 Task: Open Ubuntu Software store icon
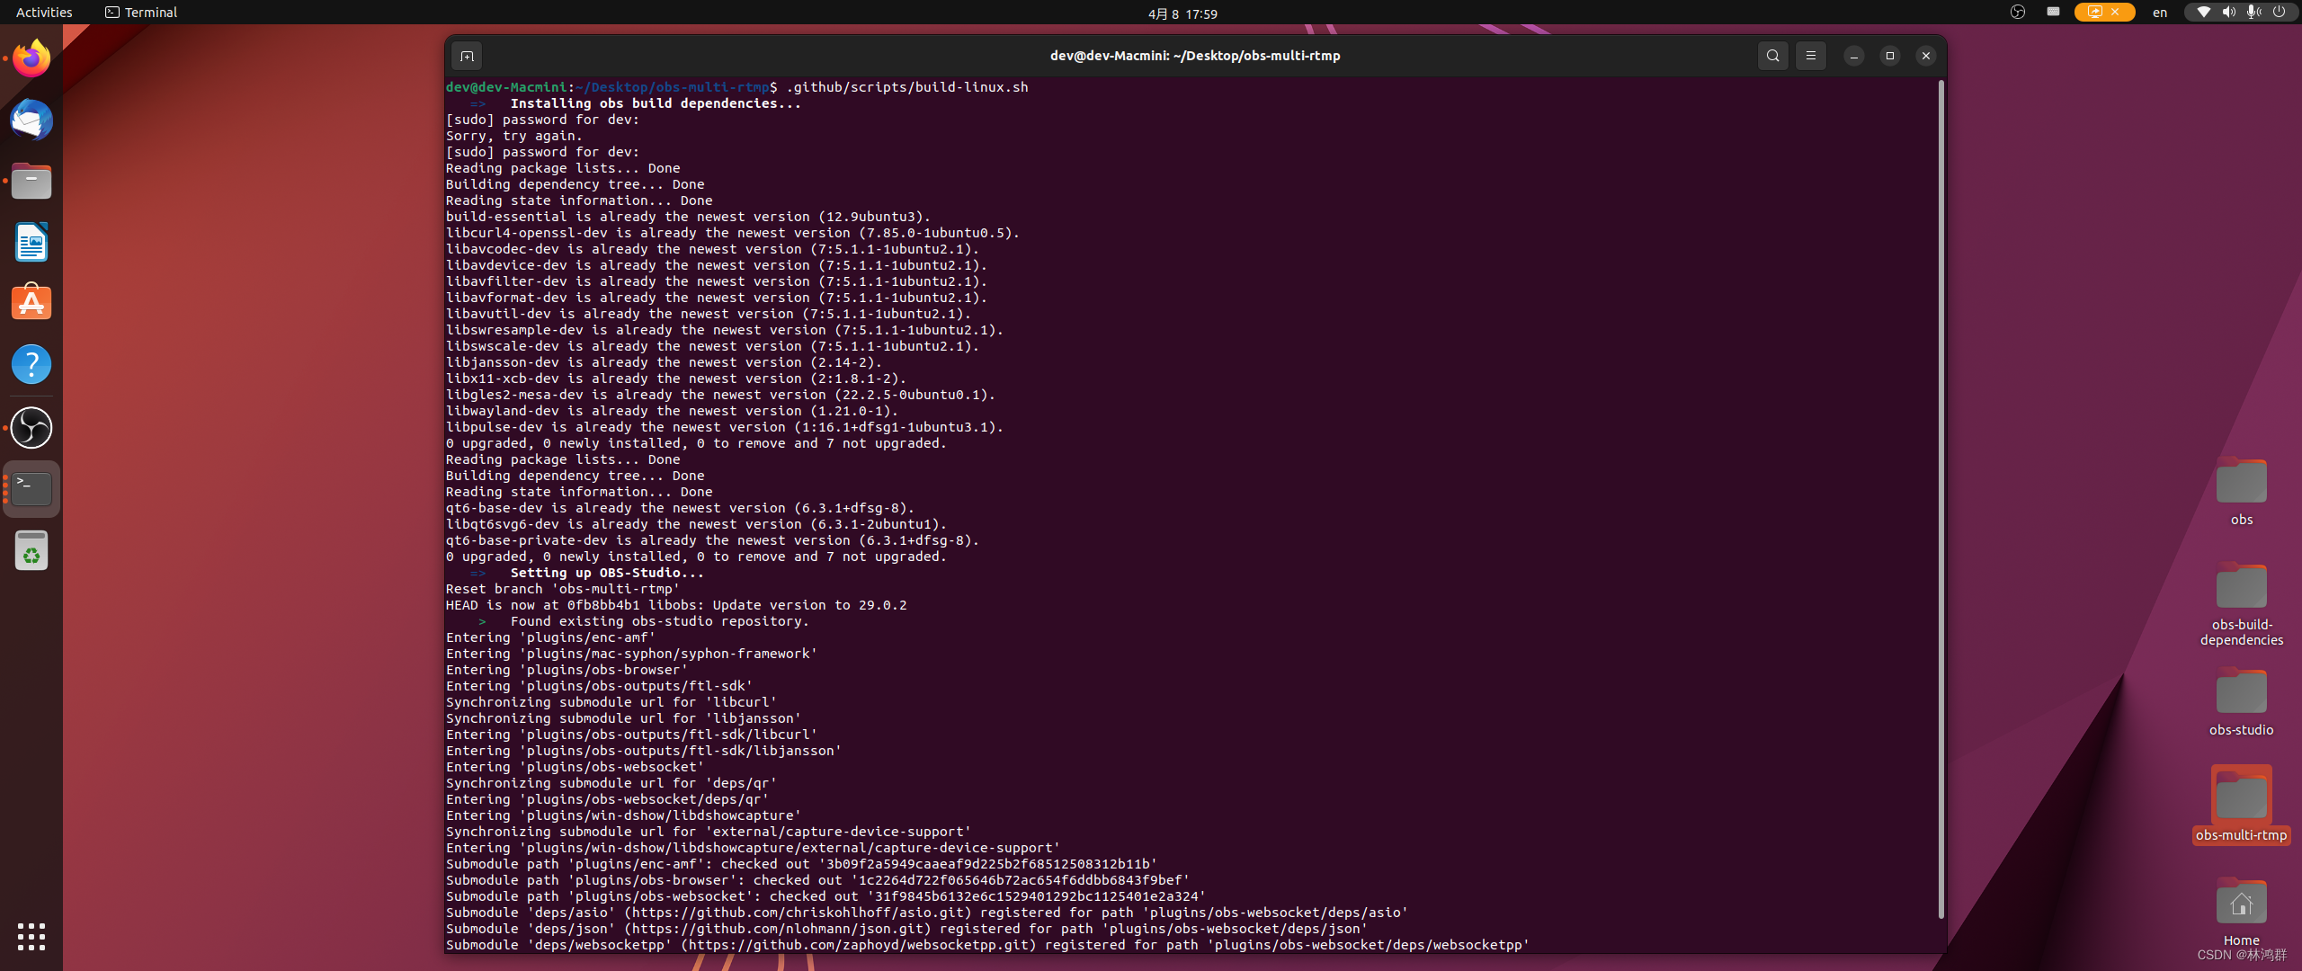click(31, 303)
